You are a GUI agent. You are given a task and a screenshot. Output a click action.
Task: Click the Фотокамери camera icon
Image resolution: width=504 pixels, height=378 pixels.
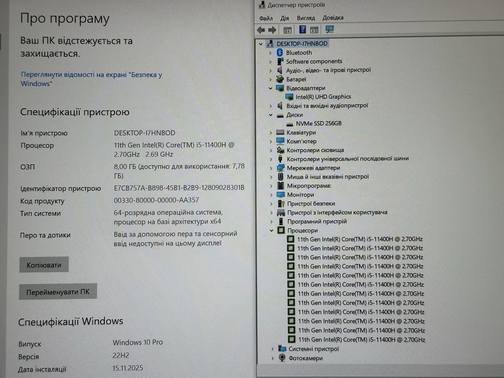(x=282, y=357)
